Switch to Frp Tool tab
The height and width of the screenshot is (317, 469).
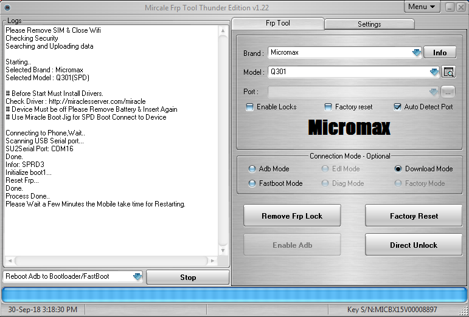[278, 23]
